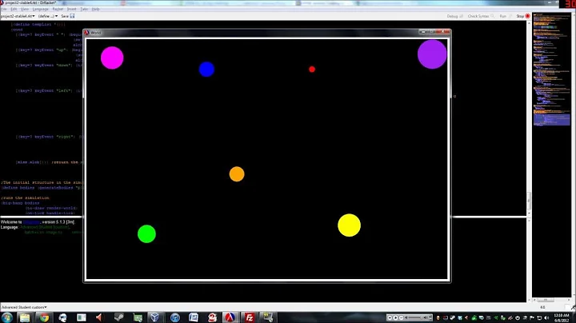Open the Advanced Student custom language dropdown

[x=24, y=307]
